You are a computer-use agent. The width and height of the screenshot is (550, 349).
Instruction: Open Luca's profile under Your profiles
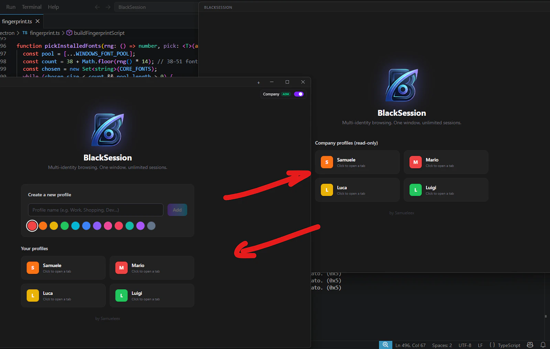pos(63,296)
